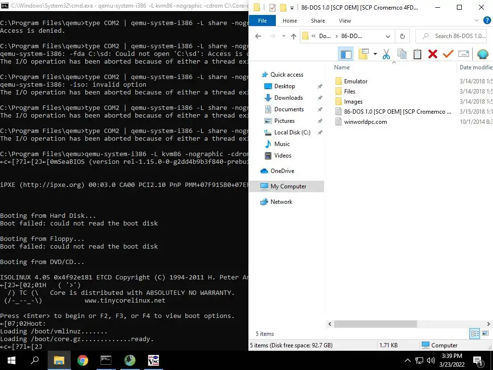This screenshot has height=370, width=493.
Task: Switch to Details view layout button
Action: point(475,333)
